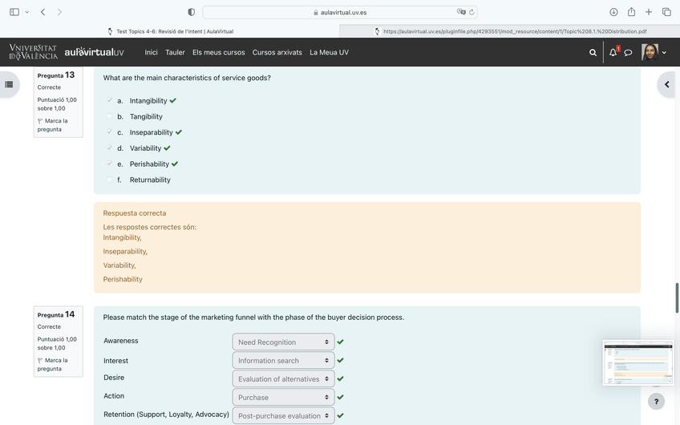Open the Evaluation of alternatives dropdown

283,379
